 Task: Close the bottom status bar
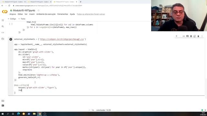[x=205, y=110]
